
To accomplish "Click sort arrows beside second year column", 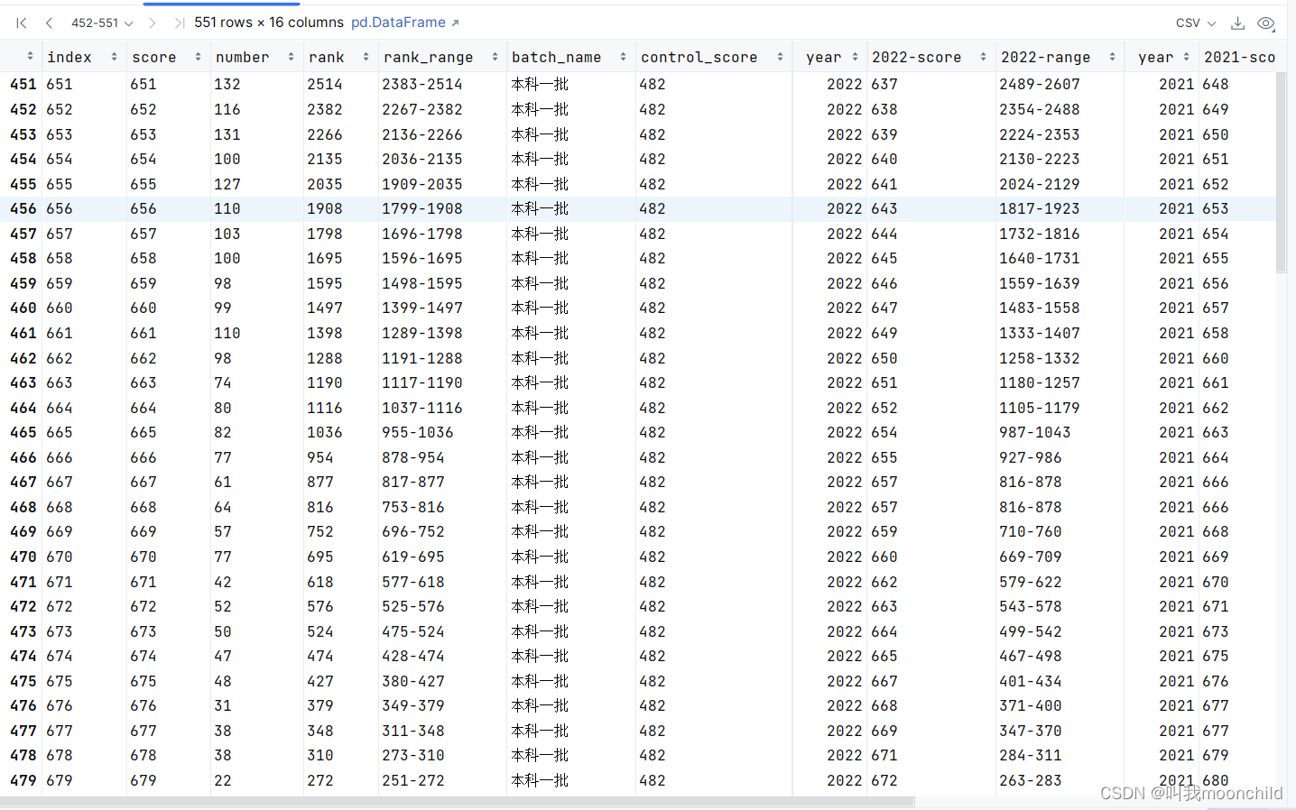I will [x=1187, y=57].
